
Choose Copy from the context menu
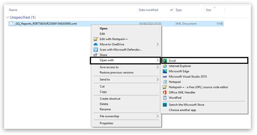pos(103,92)
